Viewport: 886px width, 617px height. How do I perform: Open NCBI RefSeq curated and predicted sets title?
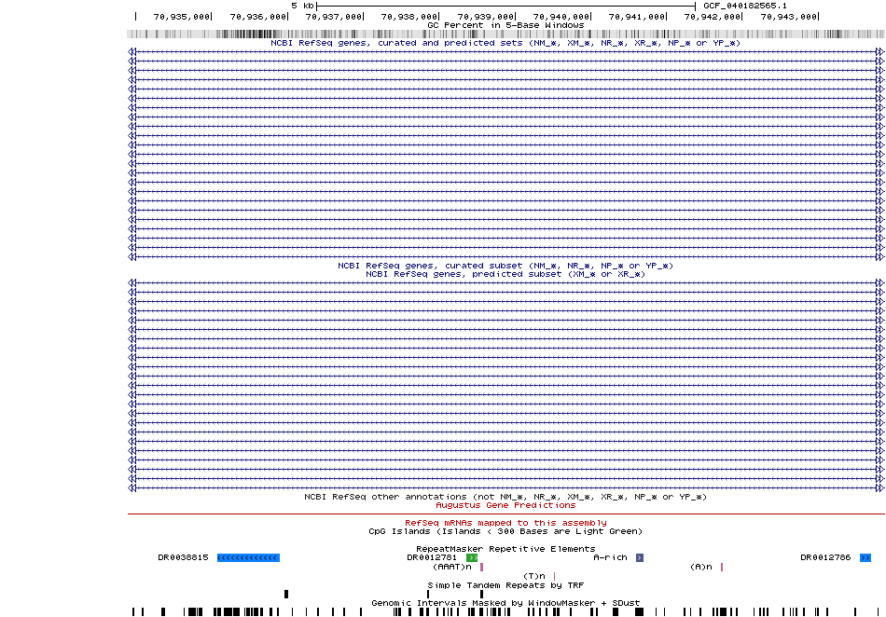click(x=505, y=43)
